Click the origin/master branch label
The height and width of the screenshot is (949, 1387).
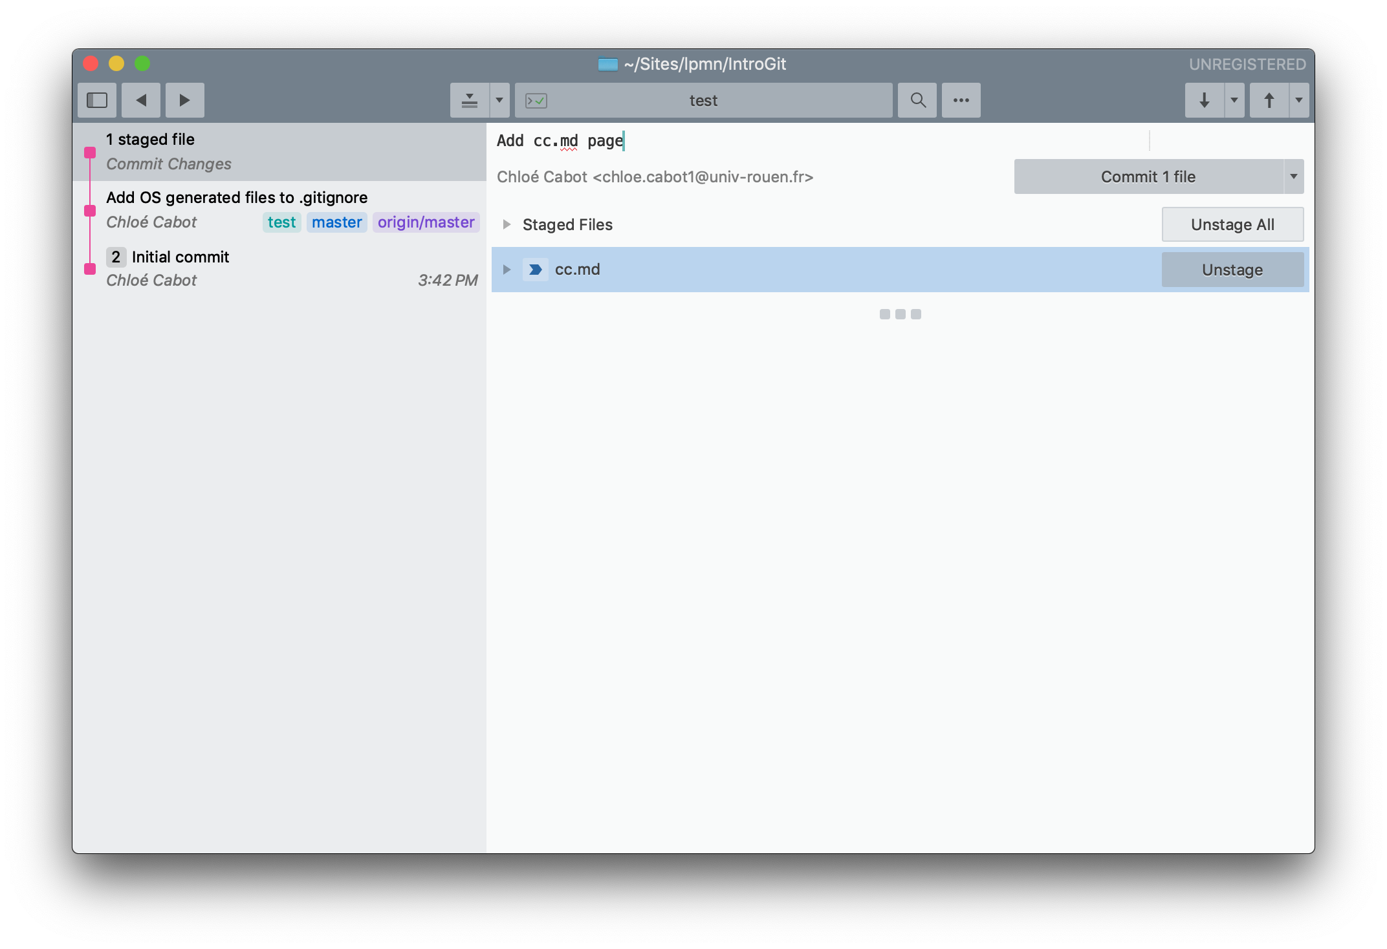point(426,222)
